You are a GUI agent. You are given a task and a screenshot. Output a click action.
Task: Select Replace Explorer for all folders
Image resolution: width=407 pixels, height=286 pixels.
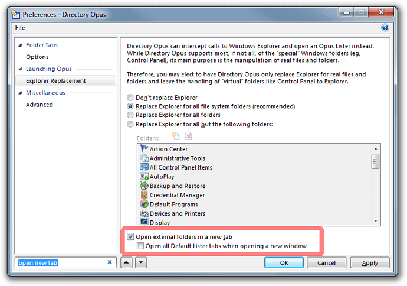pos(130,115)
